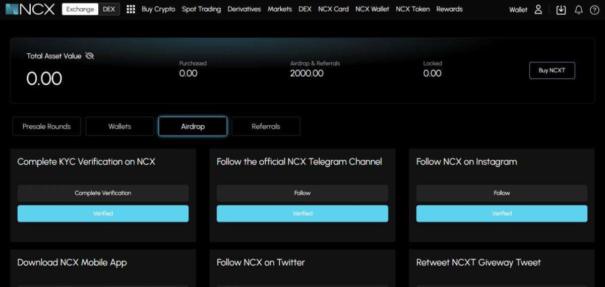Click the Complete Verification button
The height and width of the screenshot is (287, 605).
point(103,193)
